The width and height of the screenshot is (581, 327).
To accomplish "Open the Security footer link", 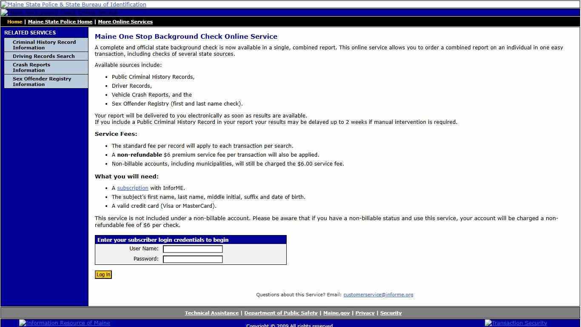I will (x=390, y=313).
